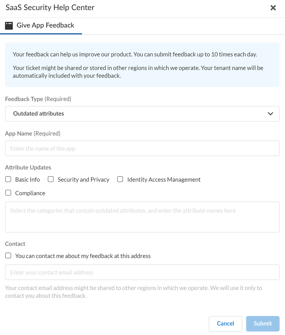Click the Basic Info label text
The height and width of the screenshot is (335, 285).
(27, 180)
